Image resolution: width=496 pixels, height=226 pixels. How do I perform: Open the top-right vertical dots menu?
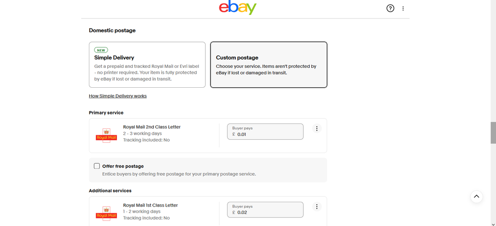pos(403,8)
